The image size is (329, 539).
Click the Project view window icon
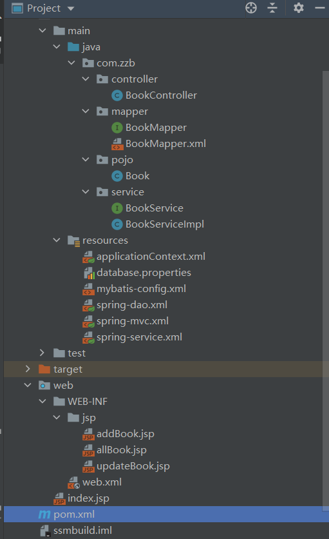point(17,8)
